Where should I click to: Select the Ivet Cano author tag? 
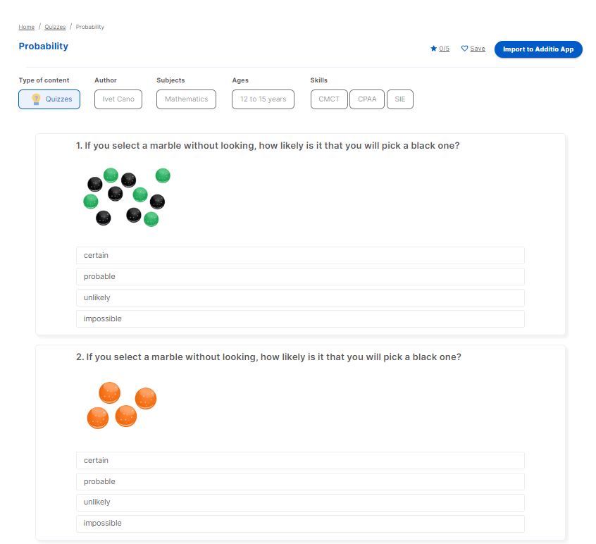[118, 99]
